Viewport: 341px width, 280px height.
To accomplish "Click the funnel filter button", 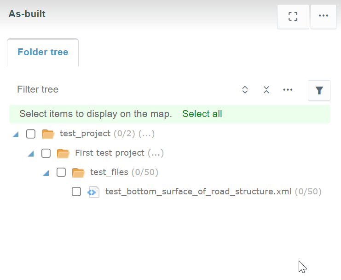I will tap(319, 90).
